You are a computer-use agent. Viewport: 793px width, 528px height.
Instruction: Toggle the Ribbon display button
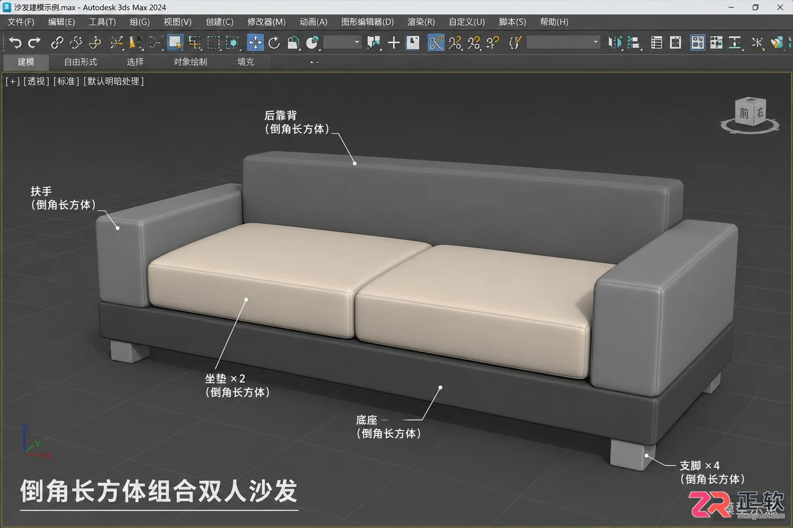coord(697,42)
